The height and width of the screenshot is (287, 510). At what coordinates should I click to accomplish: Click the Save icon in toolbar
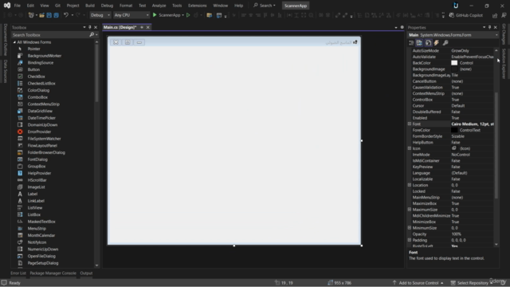point(49,15)
